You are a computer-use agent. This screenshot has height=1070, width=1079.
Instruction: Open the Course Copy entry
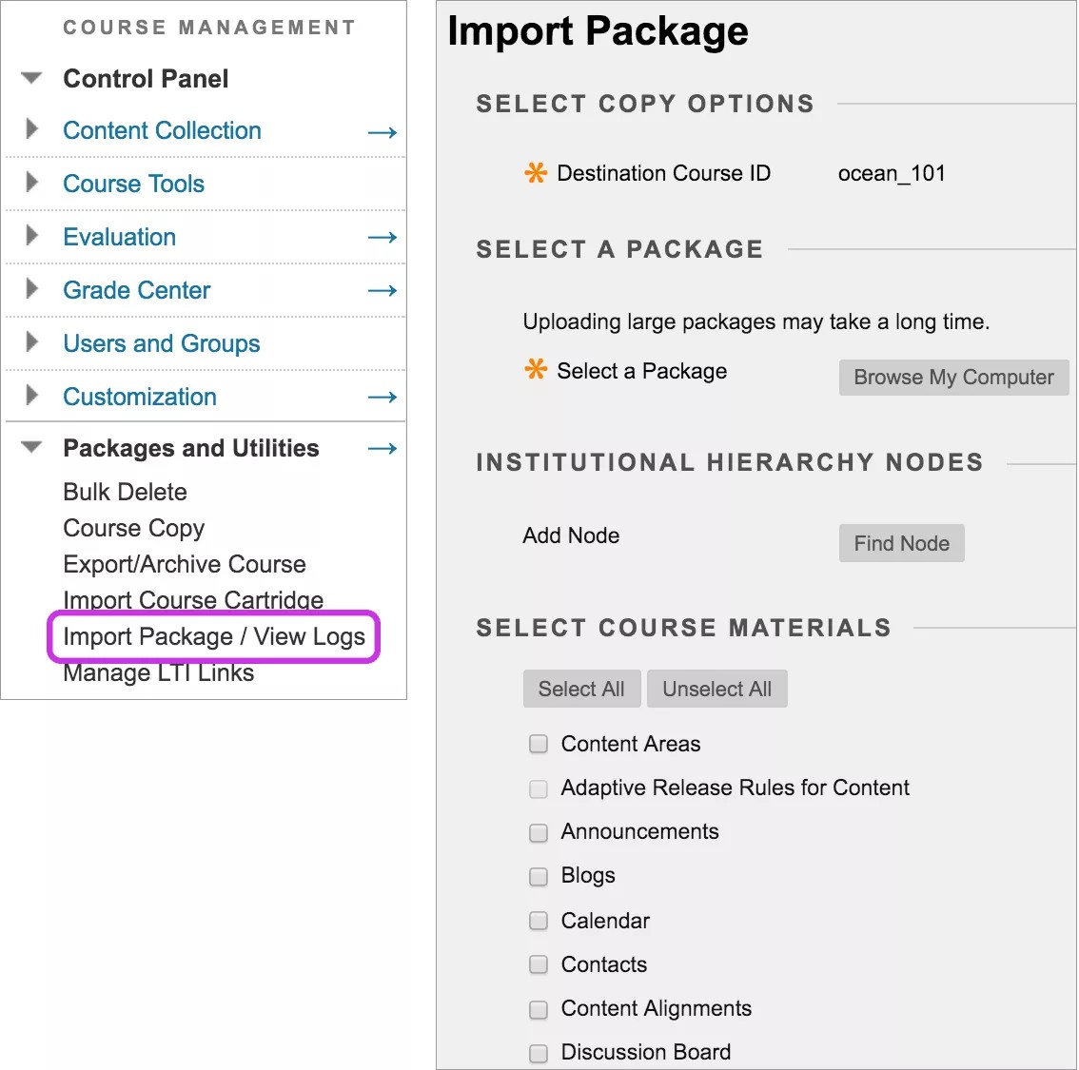click(x=133, y=529)
